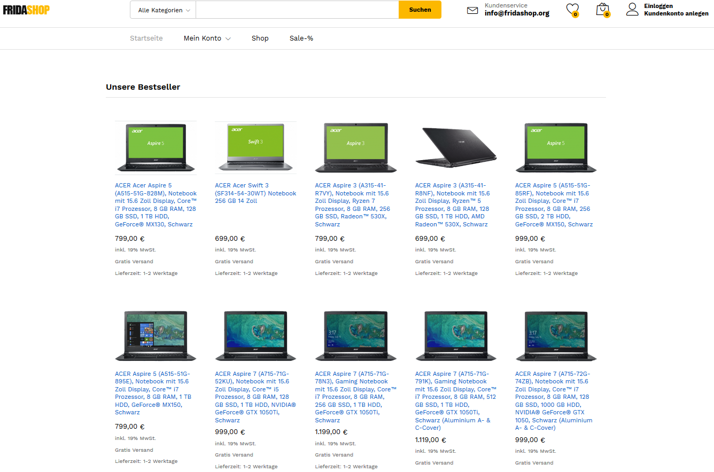Open Acer Swift 3 product image

click(x=255, y=148)
